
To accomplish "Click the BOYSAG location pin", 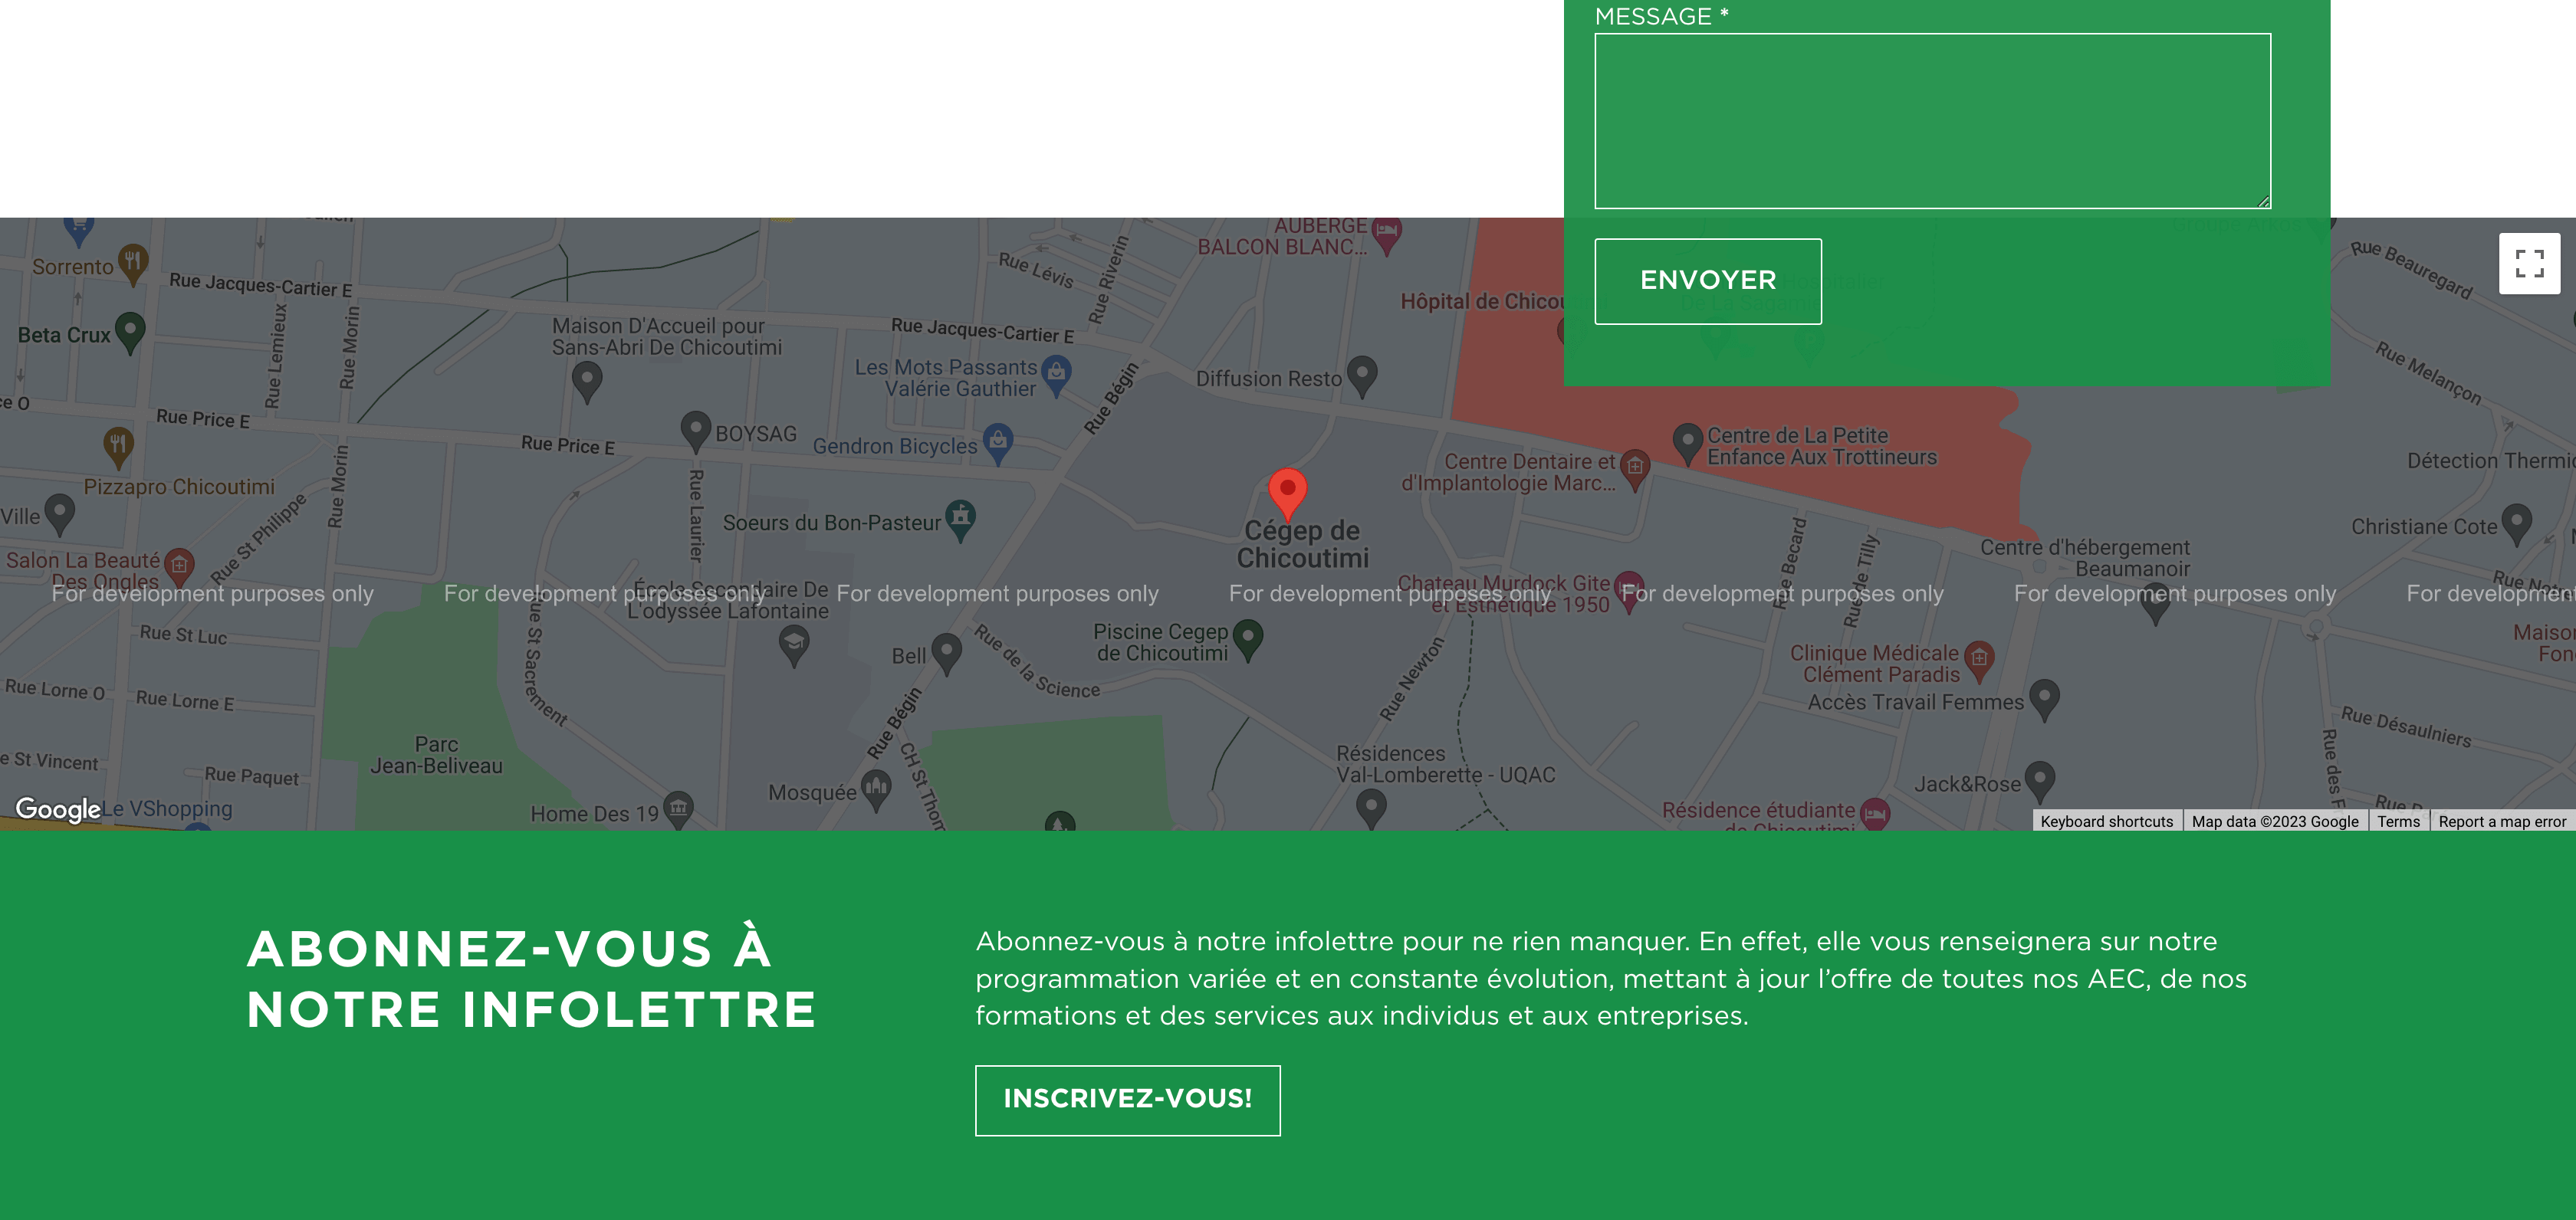I will coord(696,433).
